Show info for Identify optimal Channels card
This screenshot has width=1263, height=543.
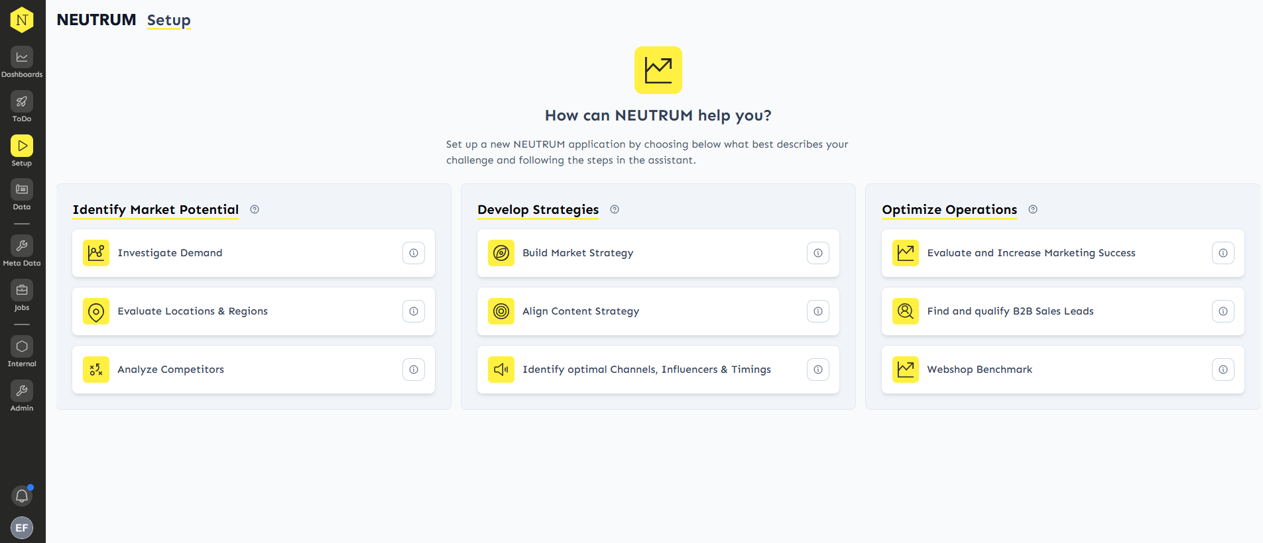click(818, 370)
